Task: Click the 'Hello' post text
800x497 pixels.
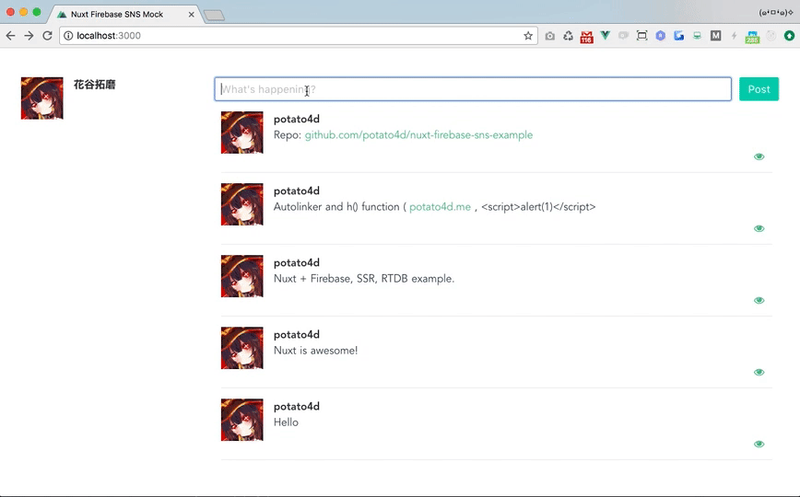Action: (287, 422)
